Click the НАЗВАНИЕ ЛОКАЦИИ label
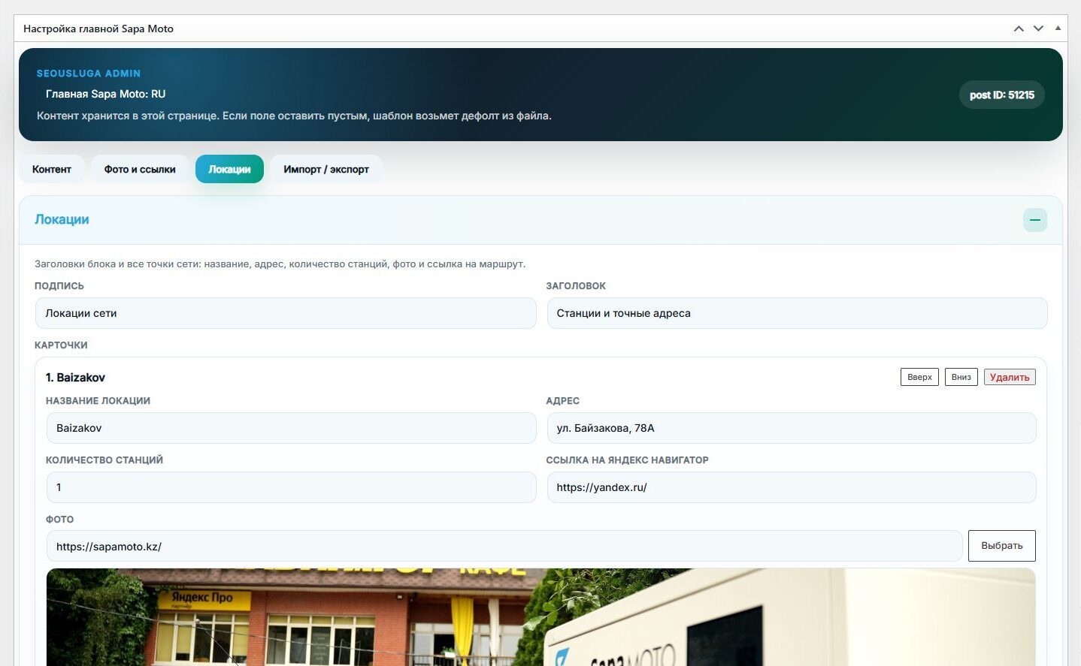Viewport: 1081px width, 666px height. (x=98, y=401)
